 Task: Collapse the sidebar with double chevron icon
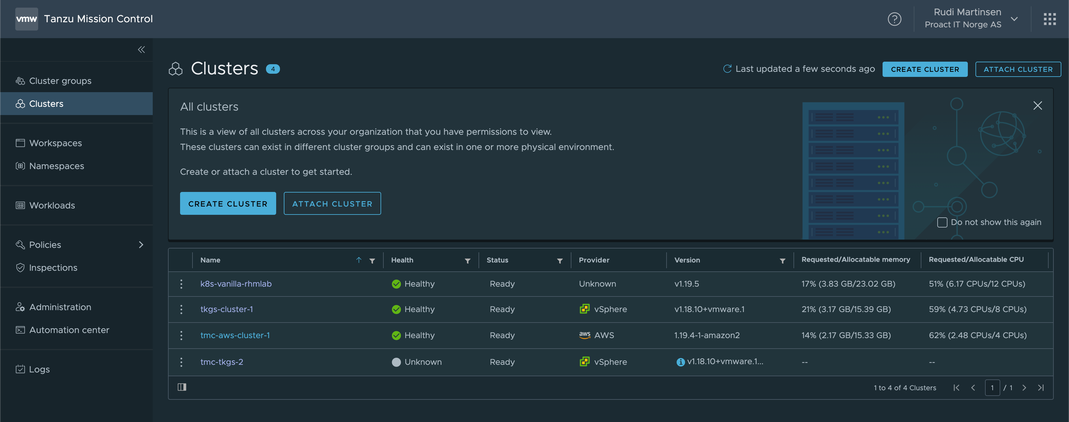(x=142, y=50)
